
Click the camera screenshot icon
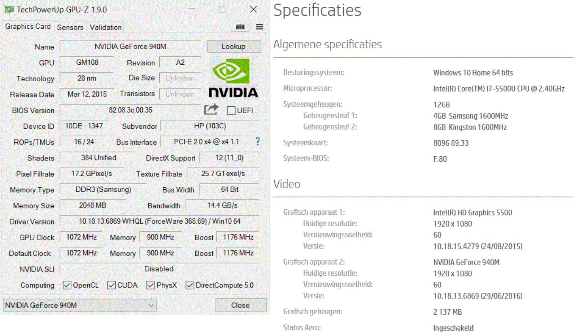click(240, 27)
